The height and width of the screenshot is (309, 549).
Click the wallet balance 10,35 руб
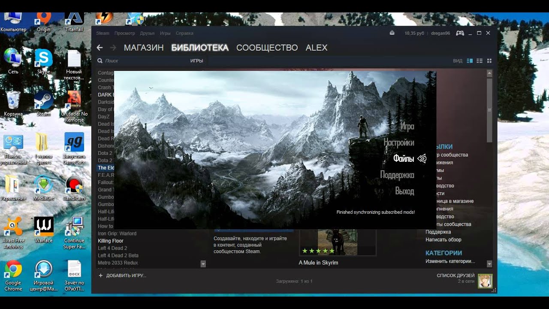414,33
